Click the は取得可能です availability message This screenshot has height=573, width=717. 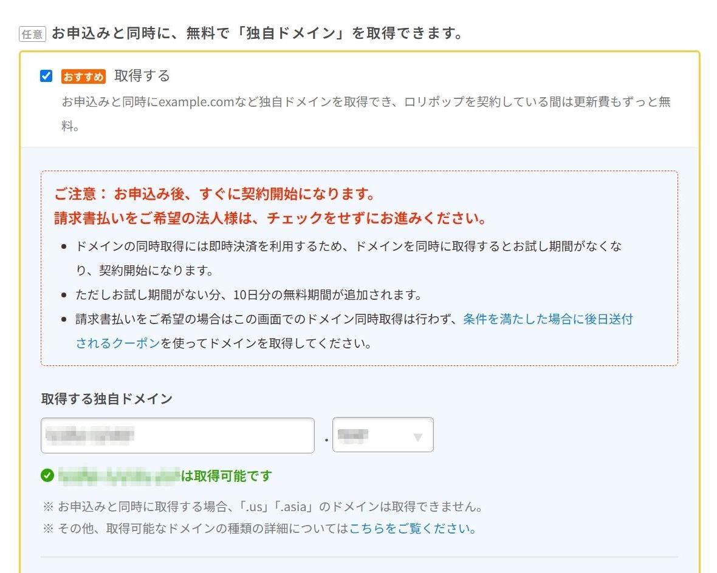tap(227, 476)
